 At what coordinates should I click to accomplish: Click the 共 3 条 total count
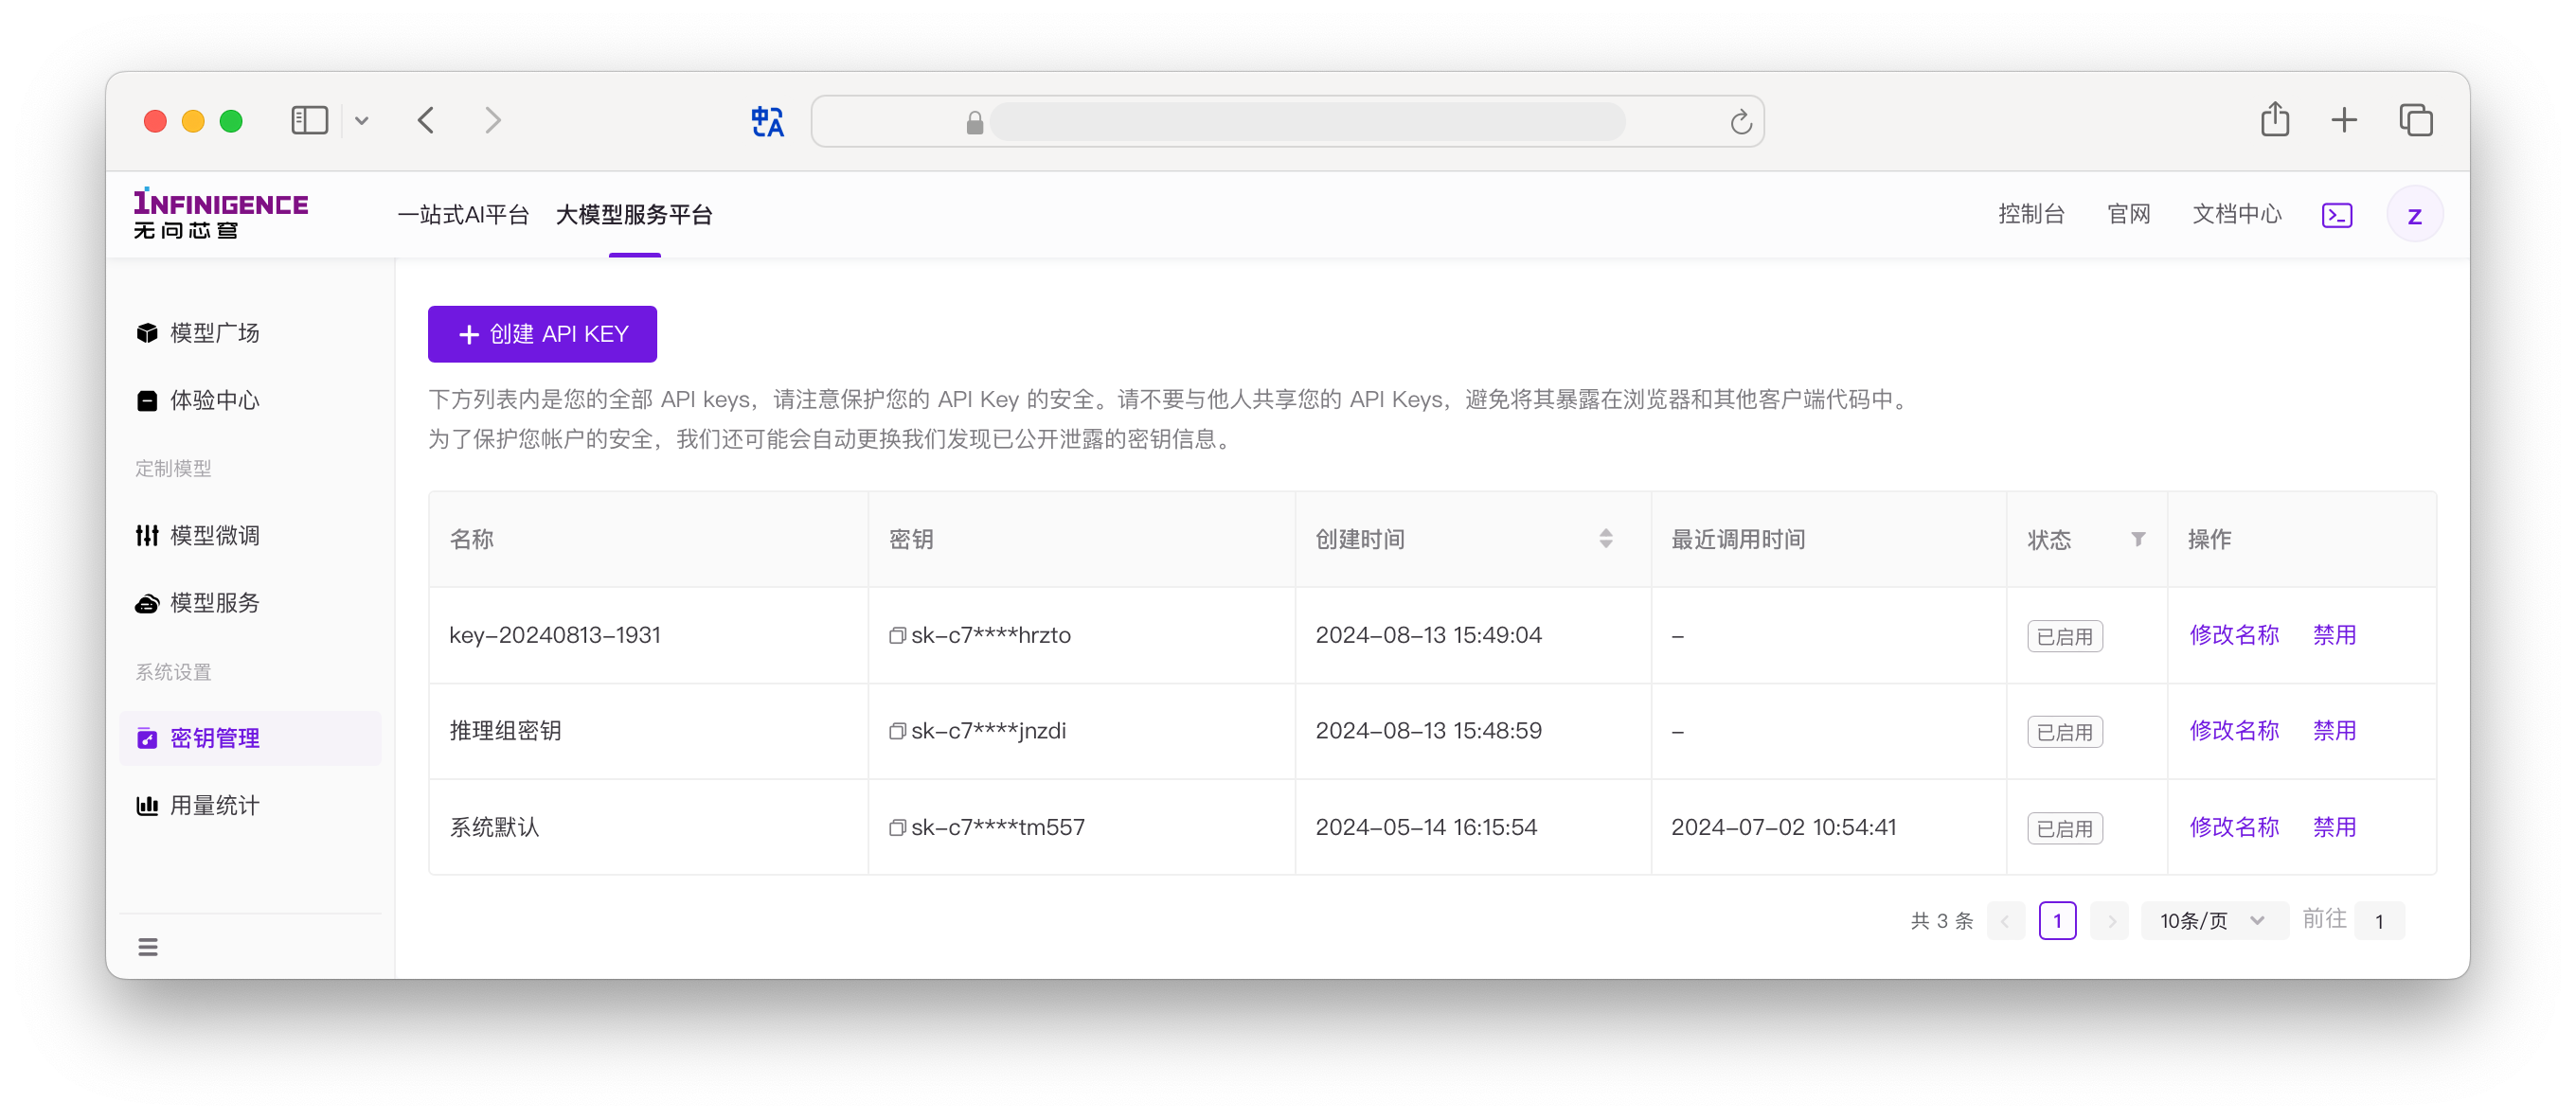click(1941, 921)
